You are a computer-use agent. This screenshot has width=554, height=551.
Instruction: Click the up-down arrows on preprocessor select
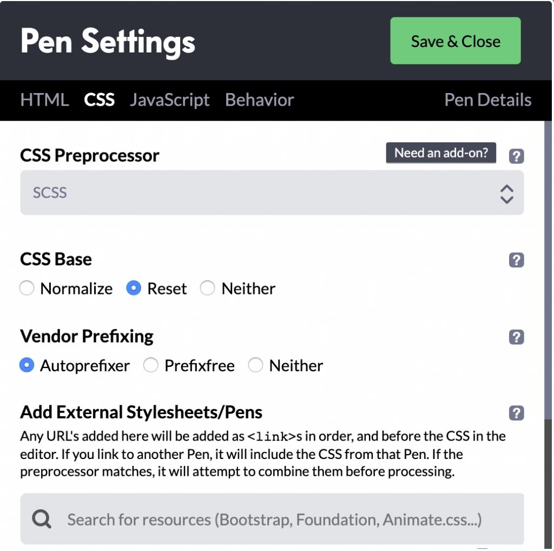point(506,194)
